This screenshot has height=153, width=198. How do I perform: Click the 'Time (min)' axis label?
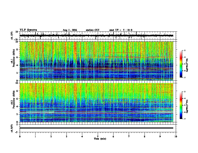point(100,139)
